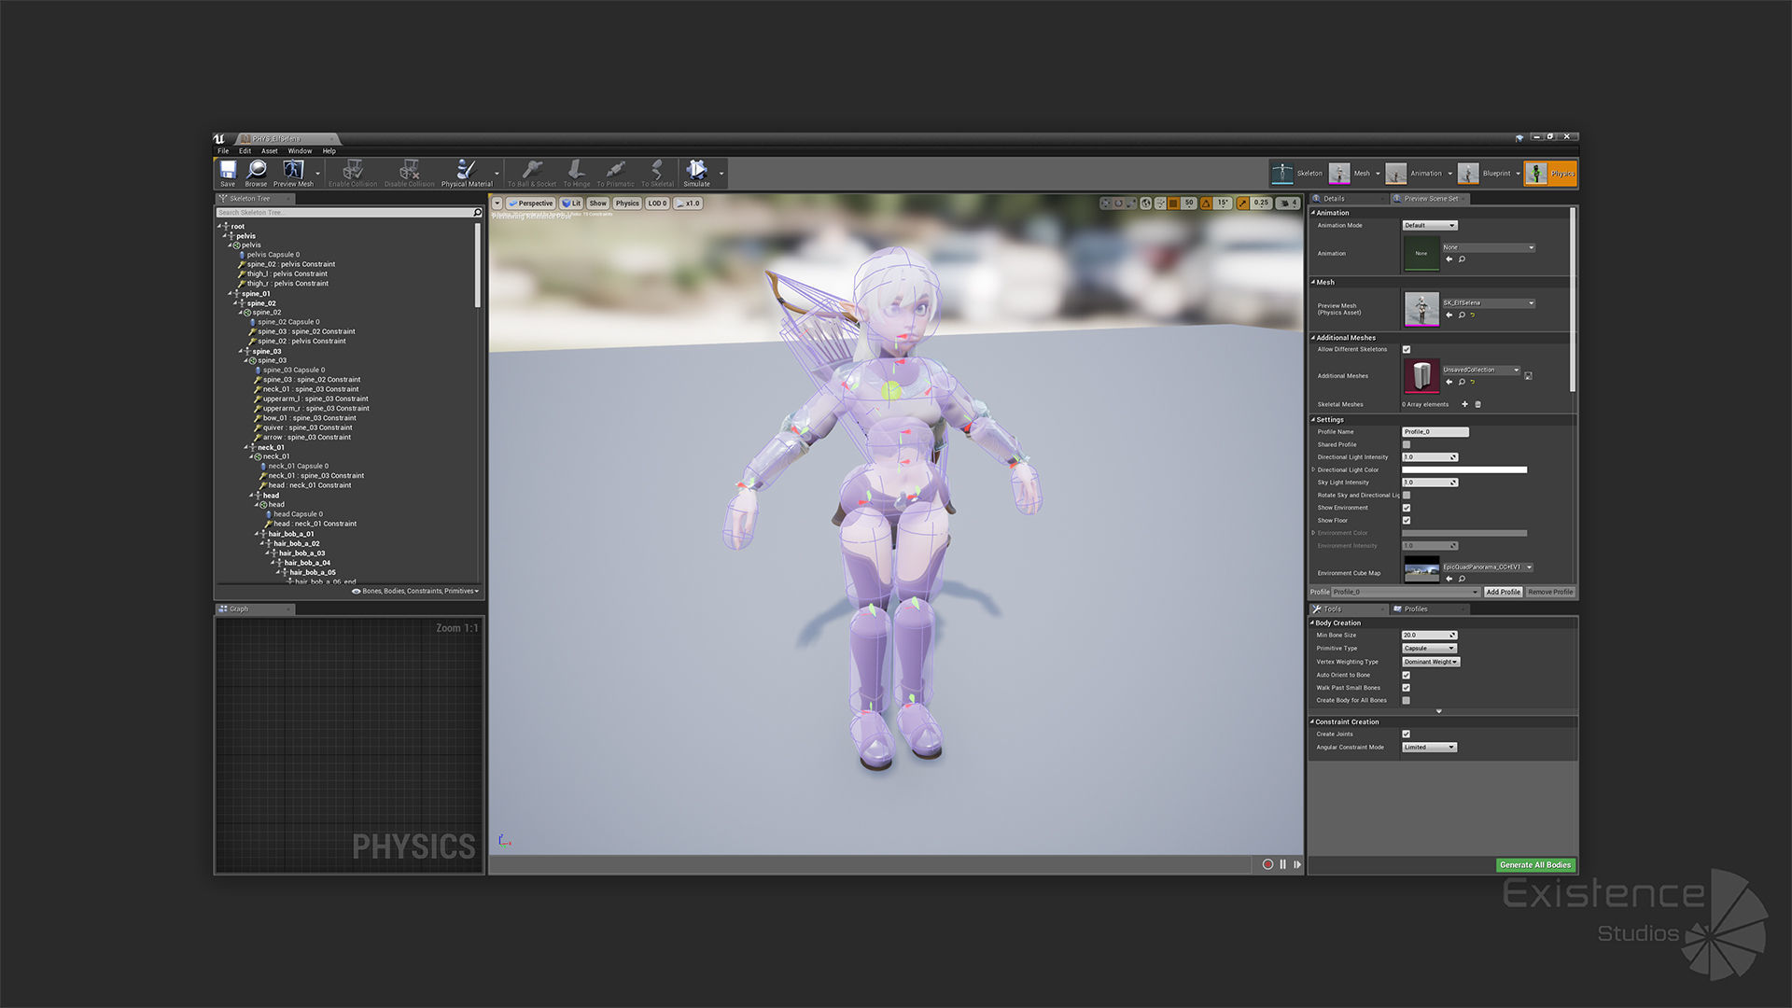The width and height of the screenshot is (1792, 1008).
Task: Collapse the spine_03 bone tree node
Action: tap(242, 352)
